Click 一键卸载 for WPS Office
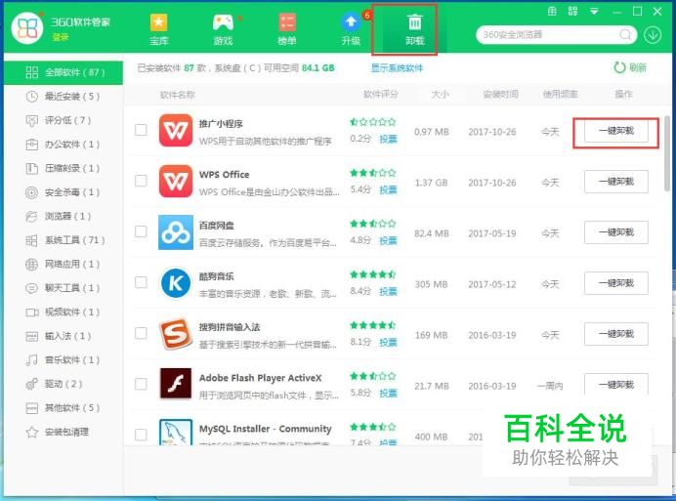Screen dimensions: 676x501 (x=616, y=182)
